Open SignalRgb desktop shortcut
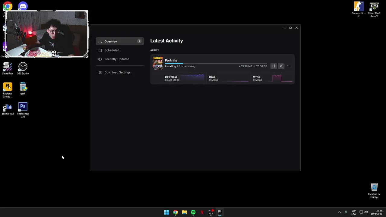Screen dimensions: 386x217 click(x=8, y=68)
